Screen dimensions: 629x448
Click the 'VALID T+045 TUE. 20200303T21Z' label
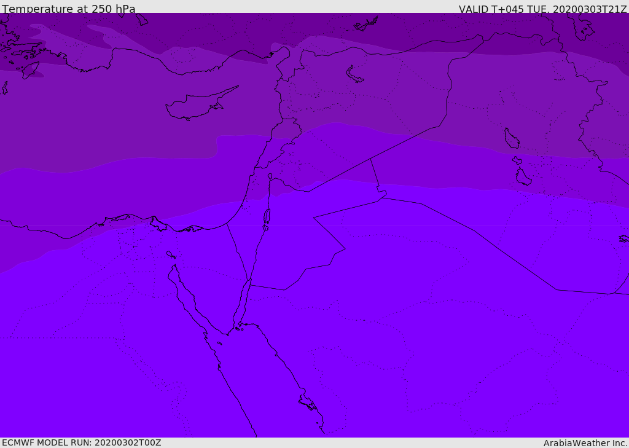[x=543, y=9]
